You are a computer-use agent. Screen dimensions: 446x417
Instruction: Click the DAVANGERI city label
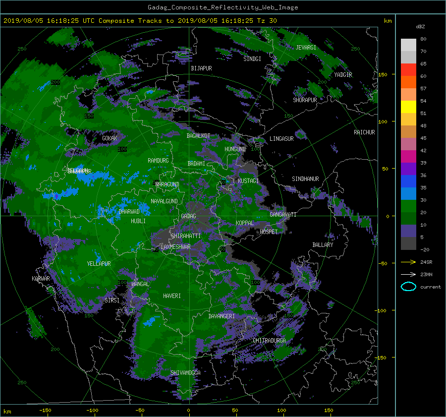222,316
